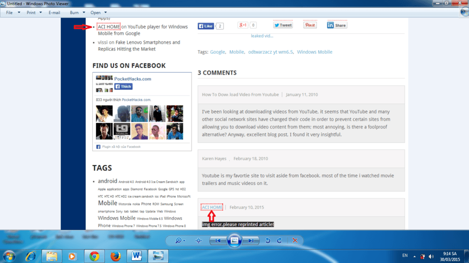Launch Internet Explorer from taskbar
469x263 pixels.
tap(30, 256)
